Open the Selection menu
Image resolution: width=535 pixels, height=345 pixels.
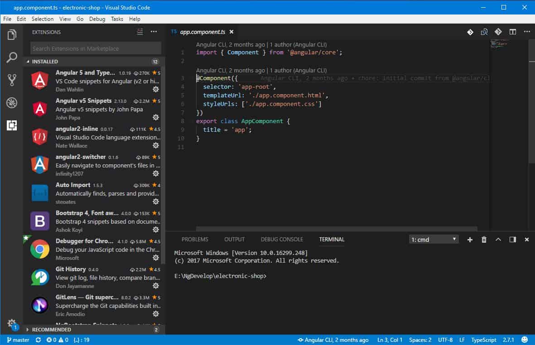click(x=43, y=19)
